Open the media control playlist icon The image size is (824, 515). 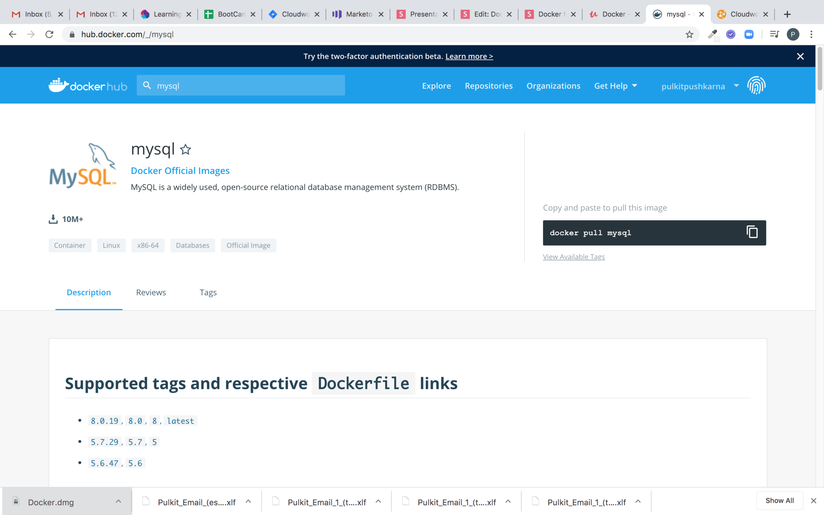[774, 34]
